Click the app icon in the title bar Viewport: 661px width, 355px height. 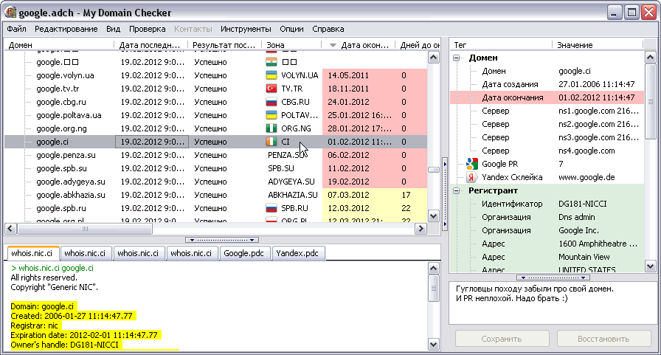pos(10,12)
